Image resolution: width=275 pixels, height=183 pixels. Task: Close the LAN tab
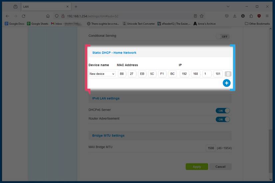coord(67,7)
